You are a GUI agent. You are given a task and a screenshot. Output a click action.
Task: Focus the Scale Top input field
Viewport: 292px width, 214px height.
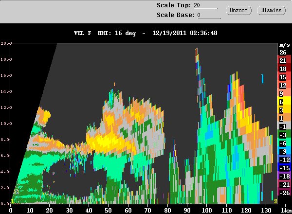205,5
